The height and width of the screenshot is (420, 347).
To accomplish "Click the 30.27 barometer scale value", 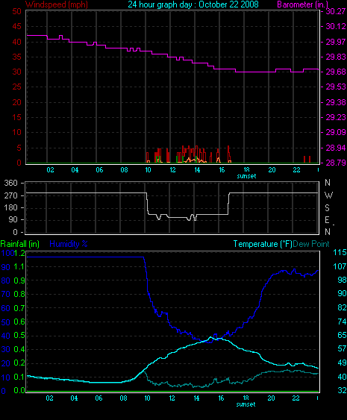I will tap(336, 11).
